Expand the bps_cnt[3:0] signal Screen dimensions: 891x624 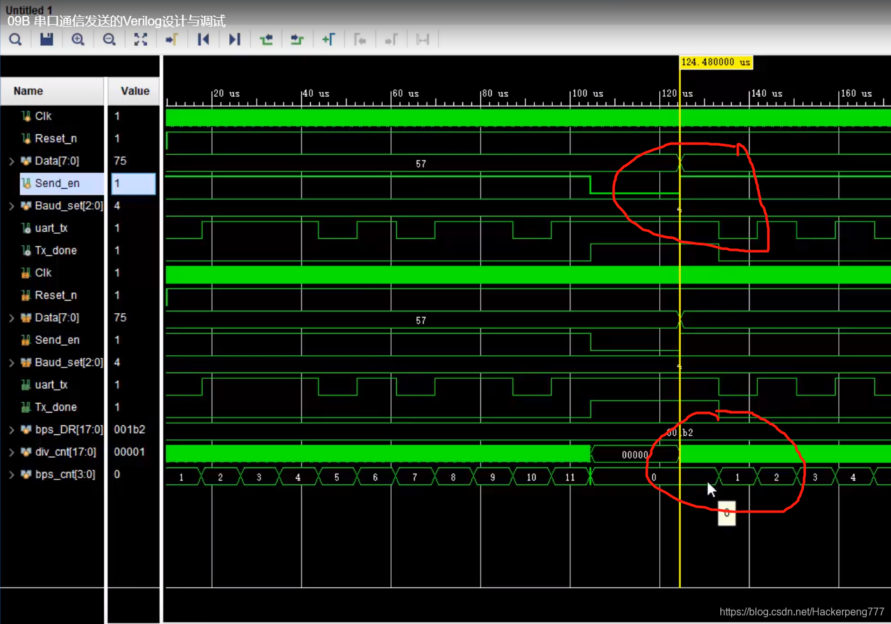(x=11, y=474)
